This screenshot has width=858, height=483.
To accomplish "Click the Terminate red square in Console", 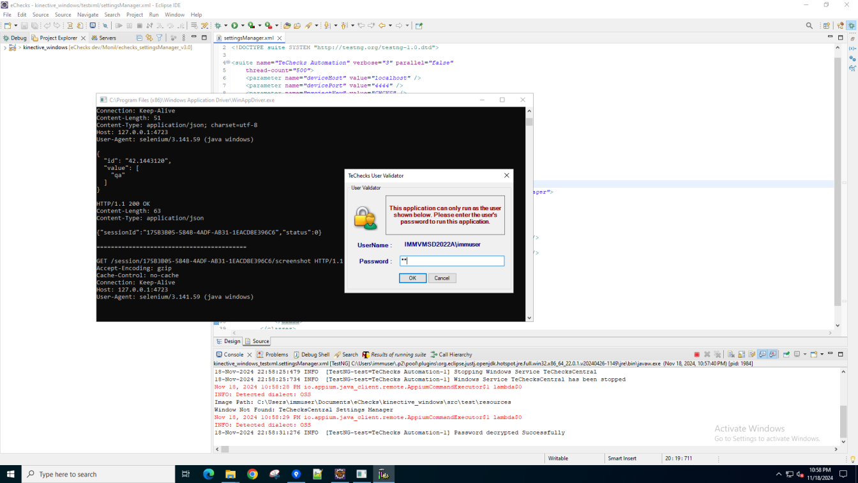I will tap(696, 355).
